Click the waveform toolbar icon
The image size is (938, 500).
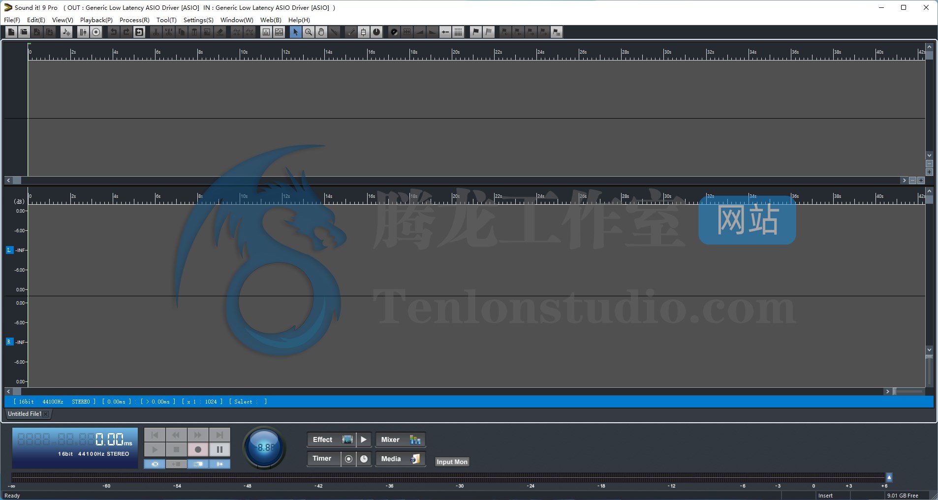66,32
